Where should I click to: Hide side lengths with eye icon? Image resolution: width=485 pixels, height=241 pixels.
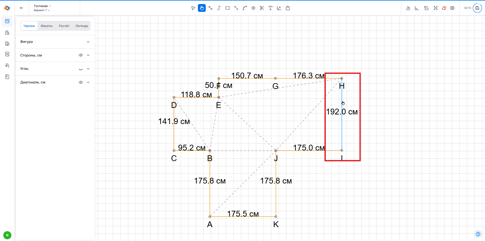point(81,55)
